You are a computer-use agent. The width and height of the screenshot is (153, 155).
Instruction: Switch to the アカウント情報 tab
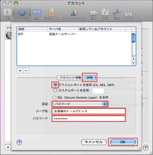click(x=70, y=77)
